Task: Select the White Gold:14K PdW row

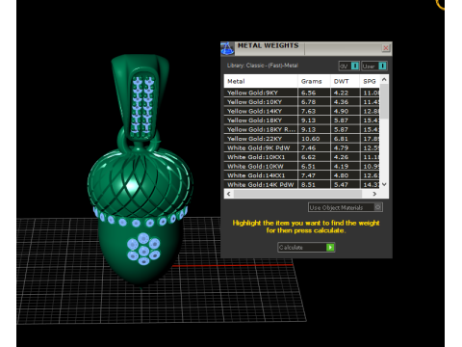Action: point(301,184)
